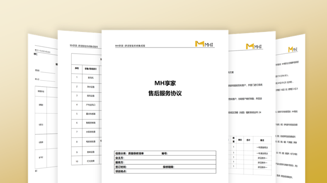Select the "智能控制箱" table cell

point(91,123)
